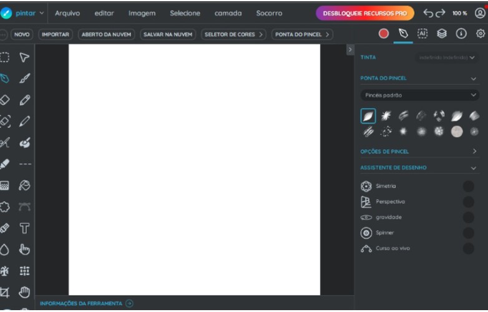Select the marker highlighter tool

coord(4,164)
